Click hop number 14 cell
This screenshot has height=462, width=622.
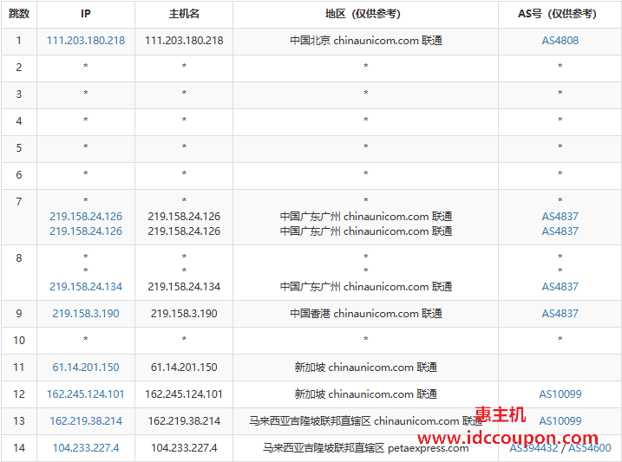(x=19, y=448)
